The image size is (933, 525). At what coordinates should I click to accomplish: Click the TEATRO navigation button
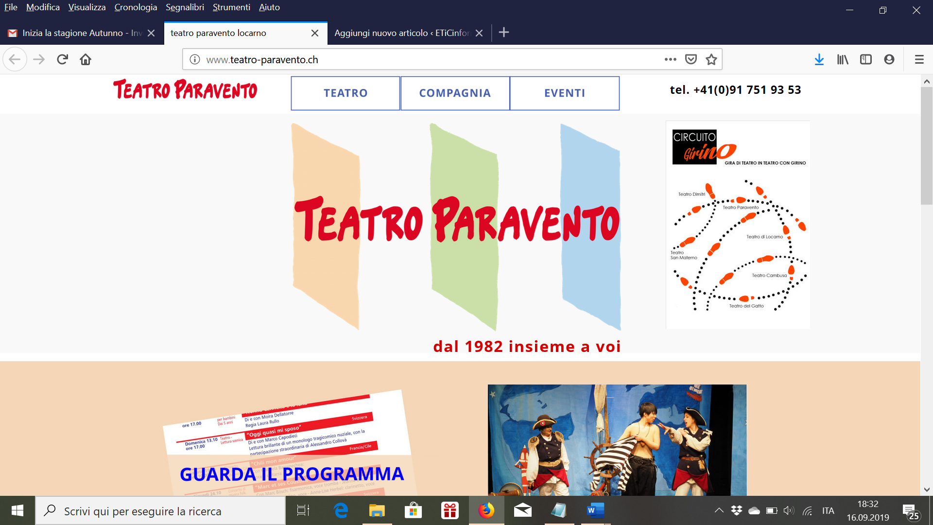point(346,93)
